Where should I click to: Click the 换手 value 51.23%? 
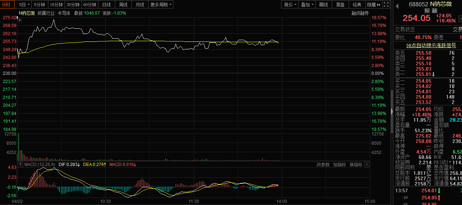tap(423, 131)
